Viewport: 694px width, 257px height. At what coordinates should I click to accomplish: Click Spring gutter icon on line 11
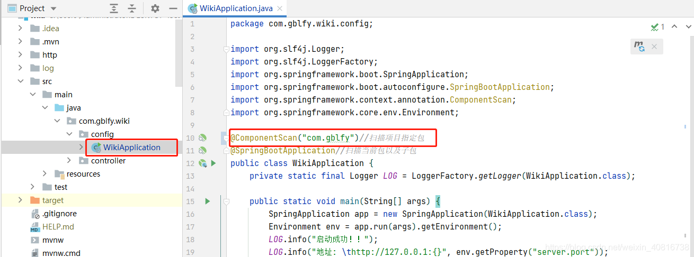(202, 151)
